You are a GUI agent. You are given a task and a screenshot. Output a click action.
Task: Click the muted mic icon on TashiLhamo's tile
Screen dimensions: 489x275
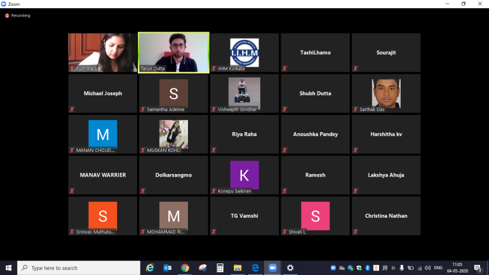[x=285, y=68]
